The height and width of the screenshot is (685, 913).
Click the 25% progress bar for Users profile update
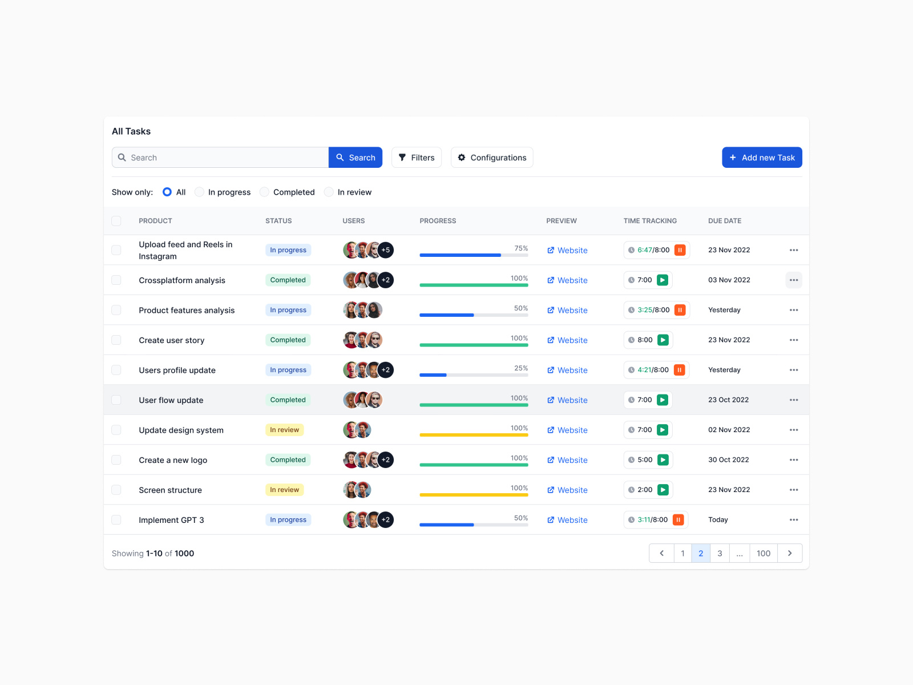pyautogui.click(x=474, y=375)
